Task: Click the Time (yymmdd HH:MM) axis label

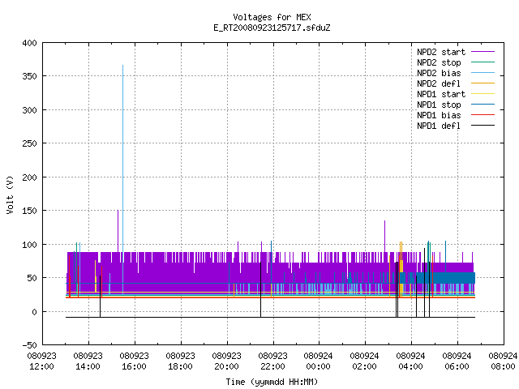Action: [x=272, y=382]
